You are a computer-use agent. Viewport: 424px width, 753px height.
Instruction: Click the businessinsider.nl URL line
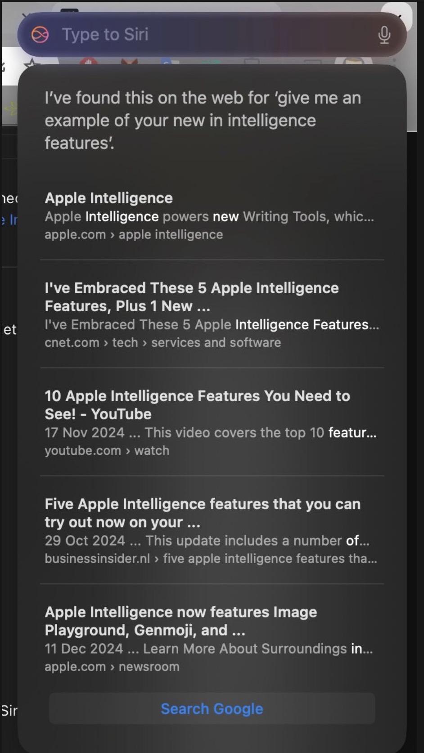pyautogui.click(x=211, y=558)
